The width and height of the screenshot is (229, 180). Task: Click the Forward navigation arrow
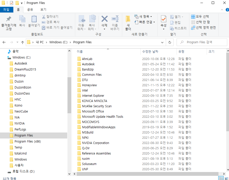[x=11, y=42]
